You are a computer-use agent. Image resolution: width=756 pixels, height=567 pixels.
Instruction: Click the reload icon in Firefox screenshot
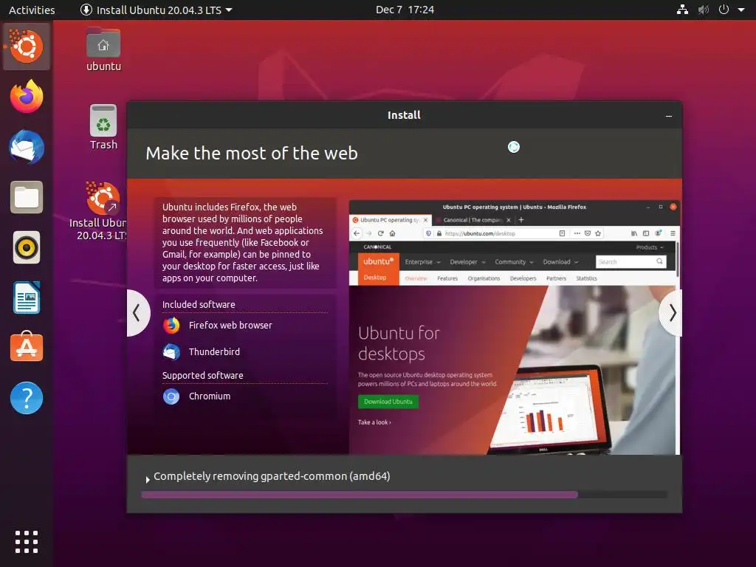coord(380,233)
